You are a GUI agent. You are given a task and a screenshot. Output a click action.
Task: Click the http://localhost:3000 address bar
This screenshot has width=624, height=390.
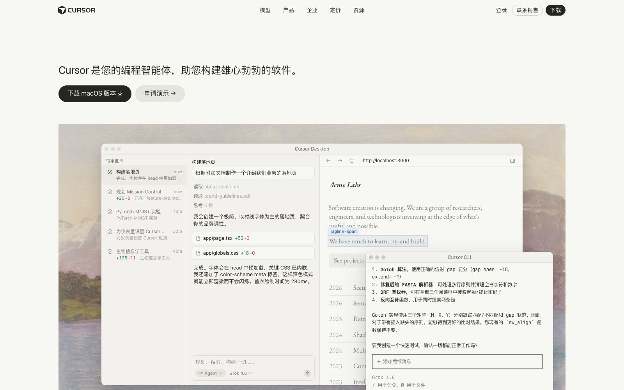tap(386, 161)
